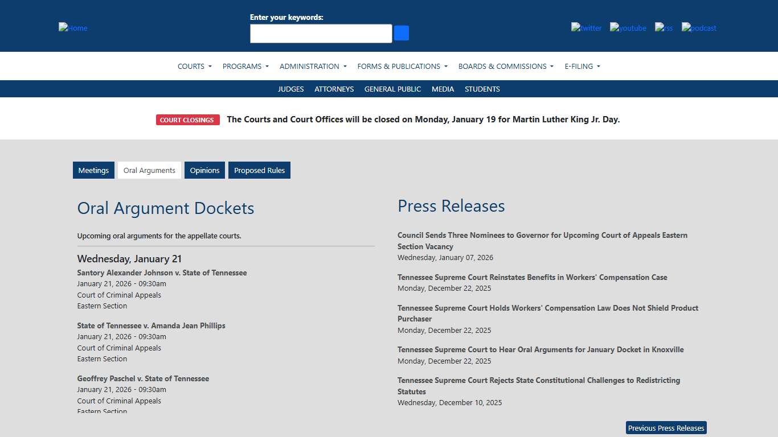Open the RSS feed icon
This screenshot has width=778, height=437.
663,27
